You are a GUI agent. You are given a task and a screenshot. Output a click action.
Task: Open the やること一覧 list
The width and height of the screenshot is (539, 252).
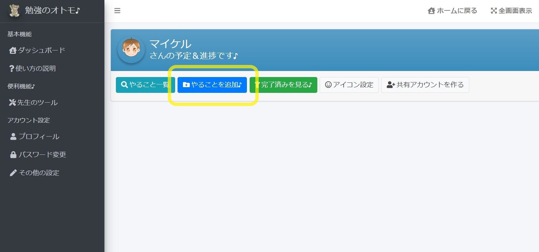(x=146, y=85)
